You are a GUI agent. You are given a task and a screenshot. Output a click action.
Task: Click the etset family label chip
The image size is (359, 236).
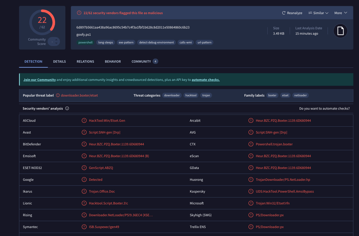click(285, 95)
